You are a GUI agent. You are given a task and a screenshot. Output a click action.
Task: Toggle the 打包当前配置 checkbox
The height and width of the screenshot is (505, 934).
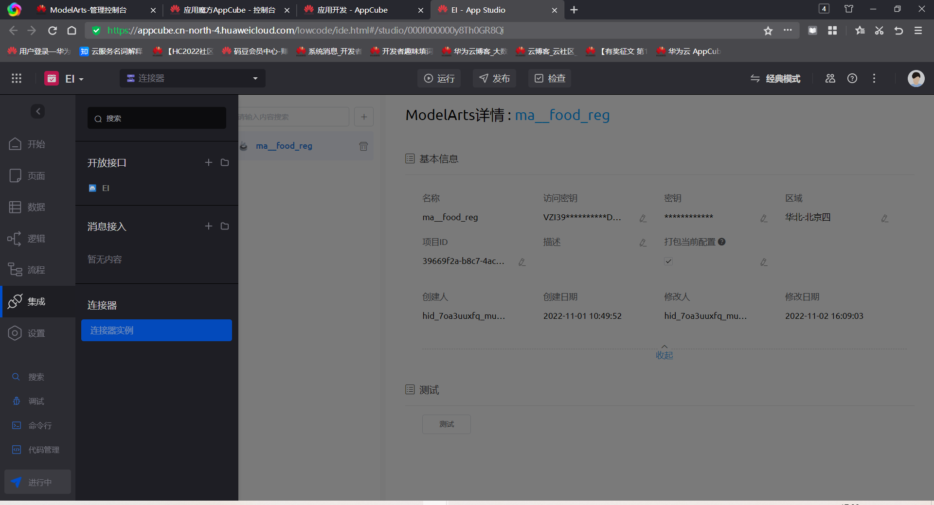(x=669, y=261)
